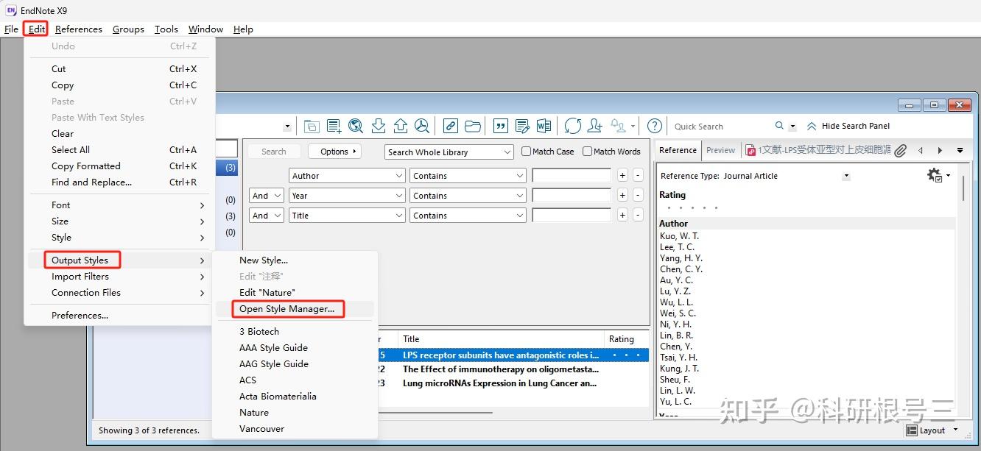Click the Insert Citation quote icon
Image resolution: width=981 pixels, height=451 pixels.
[500, 126]
